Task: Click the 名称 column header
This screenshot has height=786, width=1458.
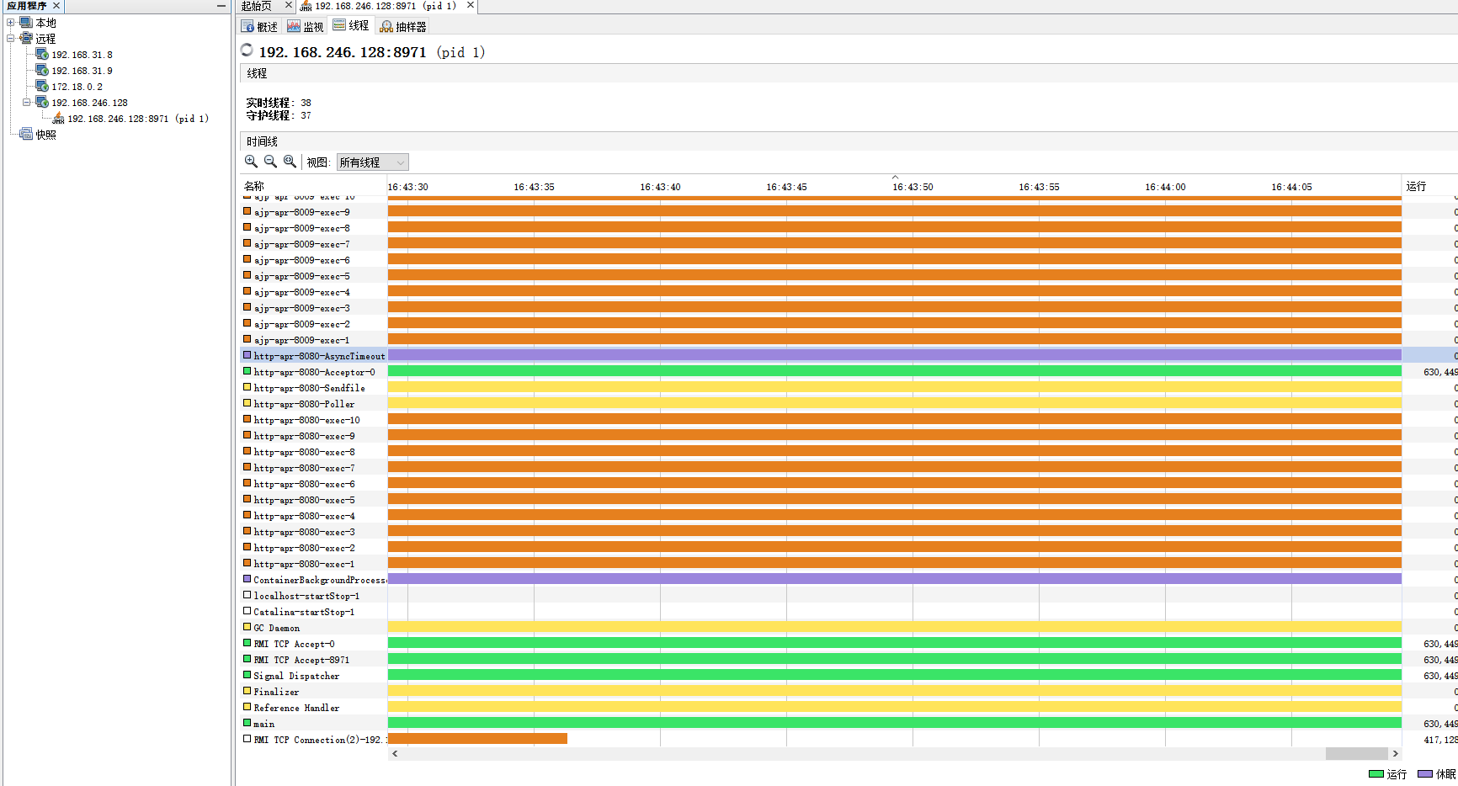Action: click(254, 186)
